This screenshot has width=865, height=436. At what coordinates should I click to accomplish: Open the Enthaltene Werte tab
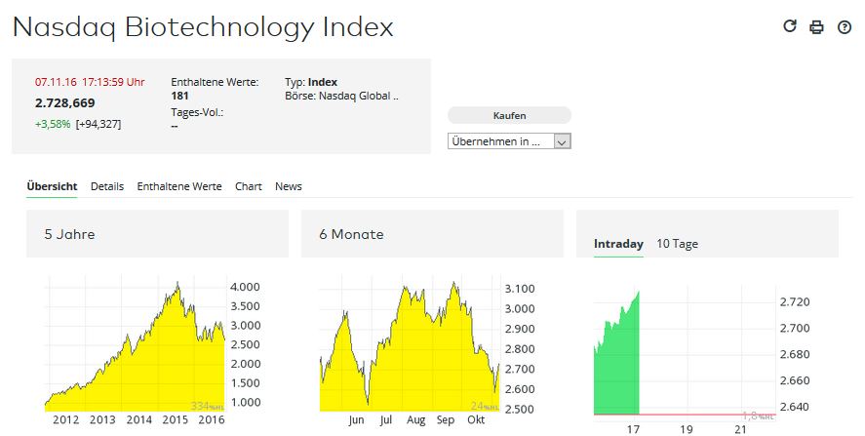[179, 186]
